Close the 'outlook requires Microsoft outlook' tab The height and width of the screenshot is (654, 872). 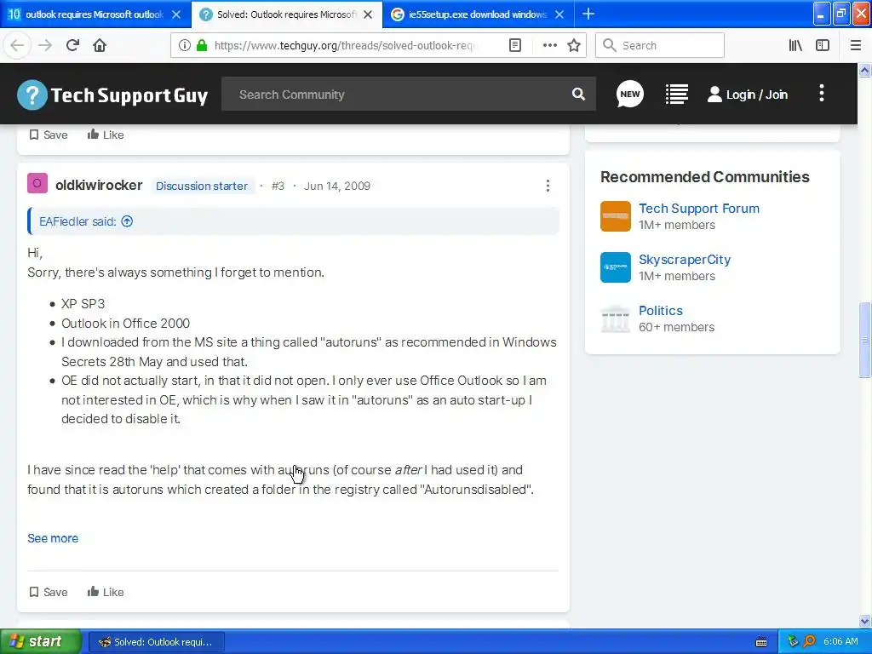pos(176,14)
